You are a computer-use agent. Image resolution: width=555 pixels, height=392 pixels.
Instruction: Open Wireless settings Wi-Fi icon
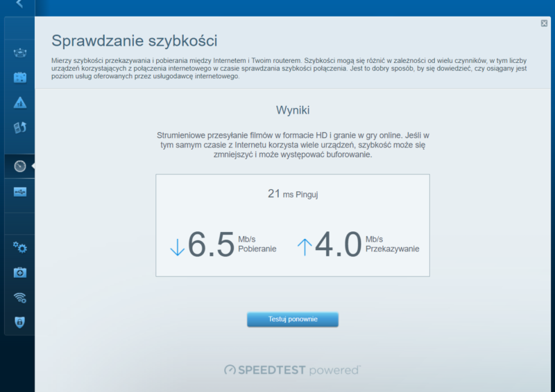20,298
